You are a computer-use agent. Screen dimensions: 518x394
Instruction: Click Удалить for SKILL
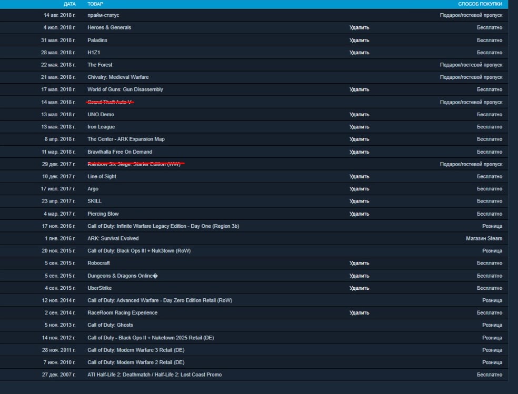point(359,201)
